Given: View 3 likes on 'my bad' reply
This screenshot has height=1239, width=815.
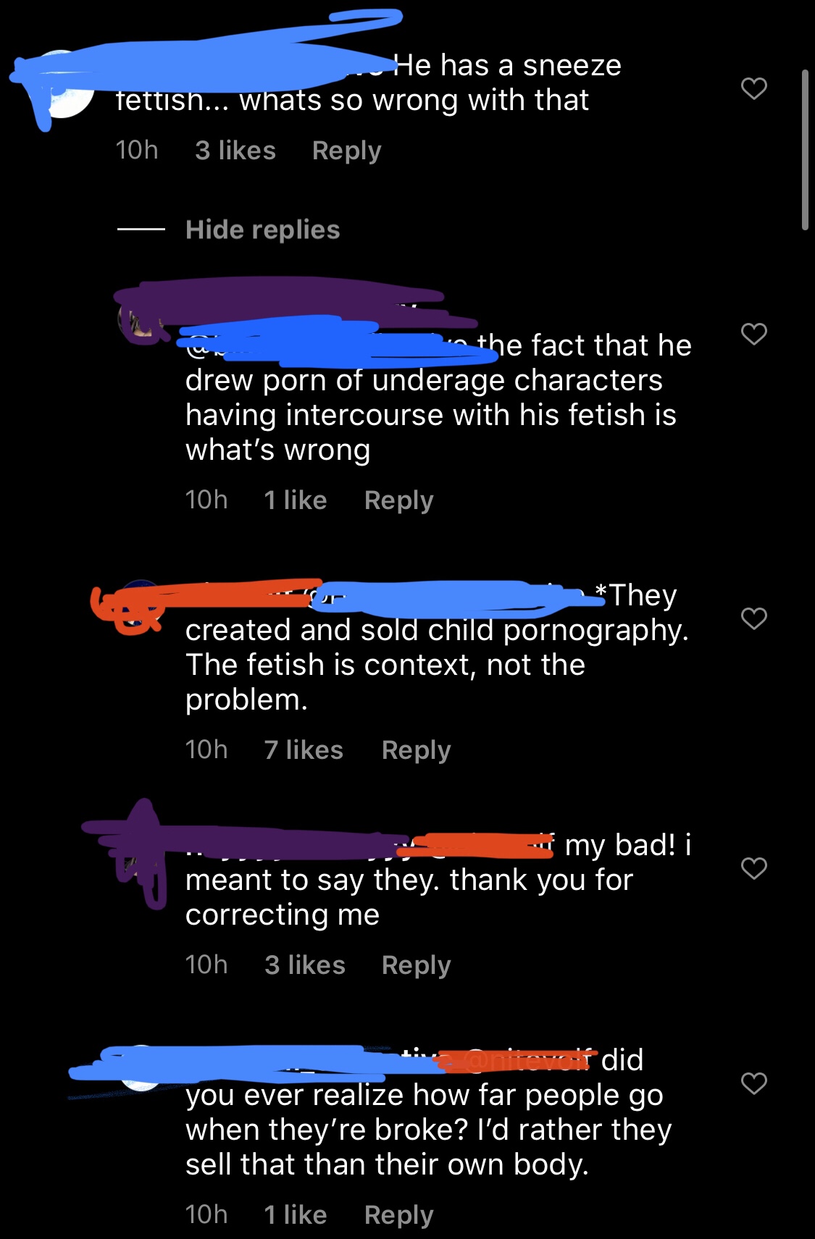Looking at the screenshot, I should (x=305, y=965).
